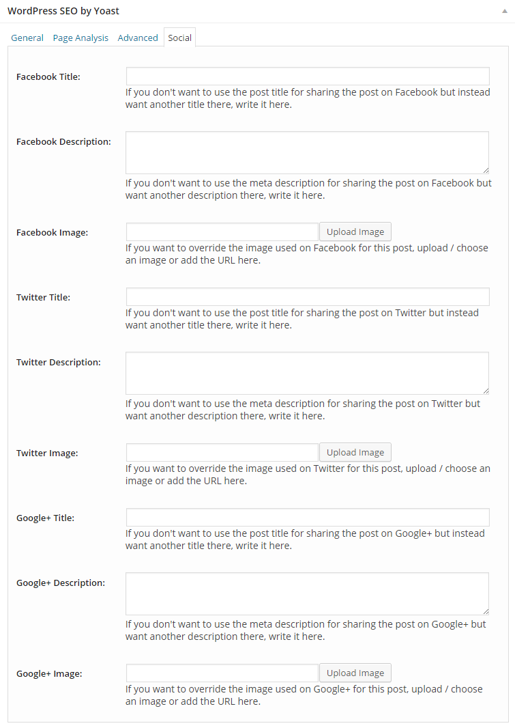Click the Twitter Image URL field
Viewport: 515px width, 728px height.
(221, 452)
